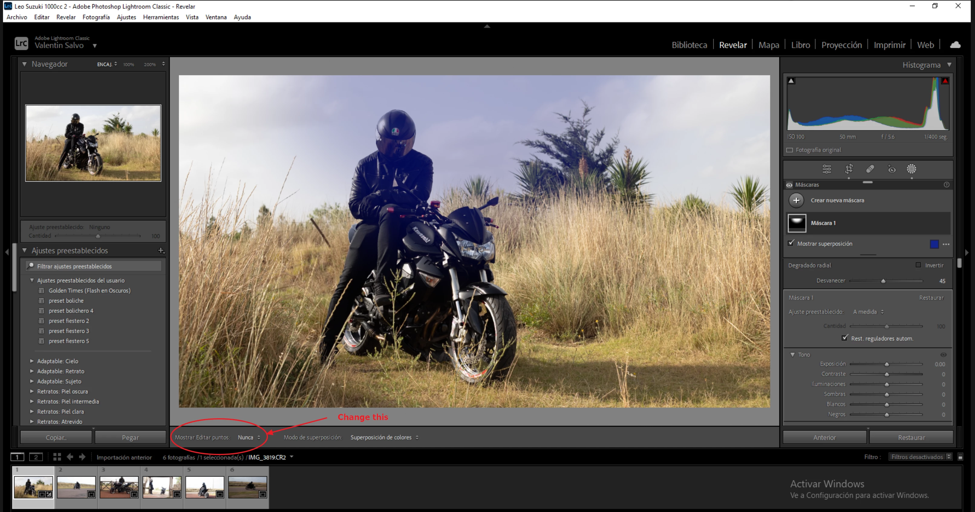Select the Red Eye correction tool
975x512 pixels.
[x=891, y=169]
